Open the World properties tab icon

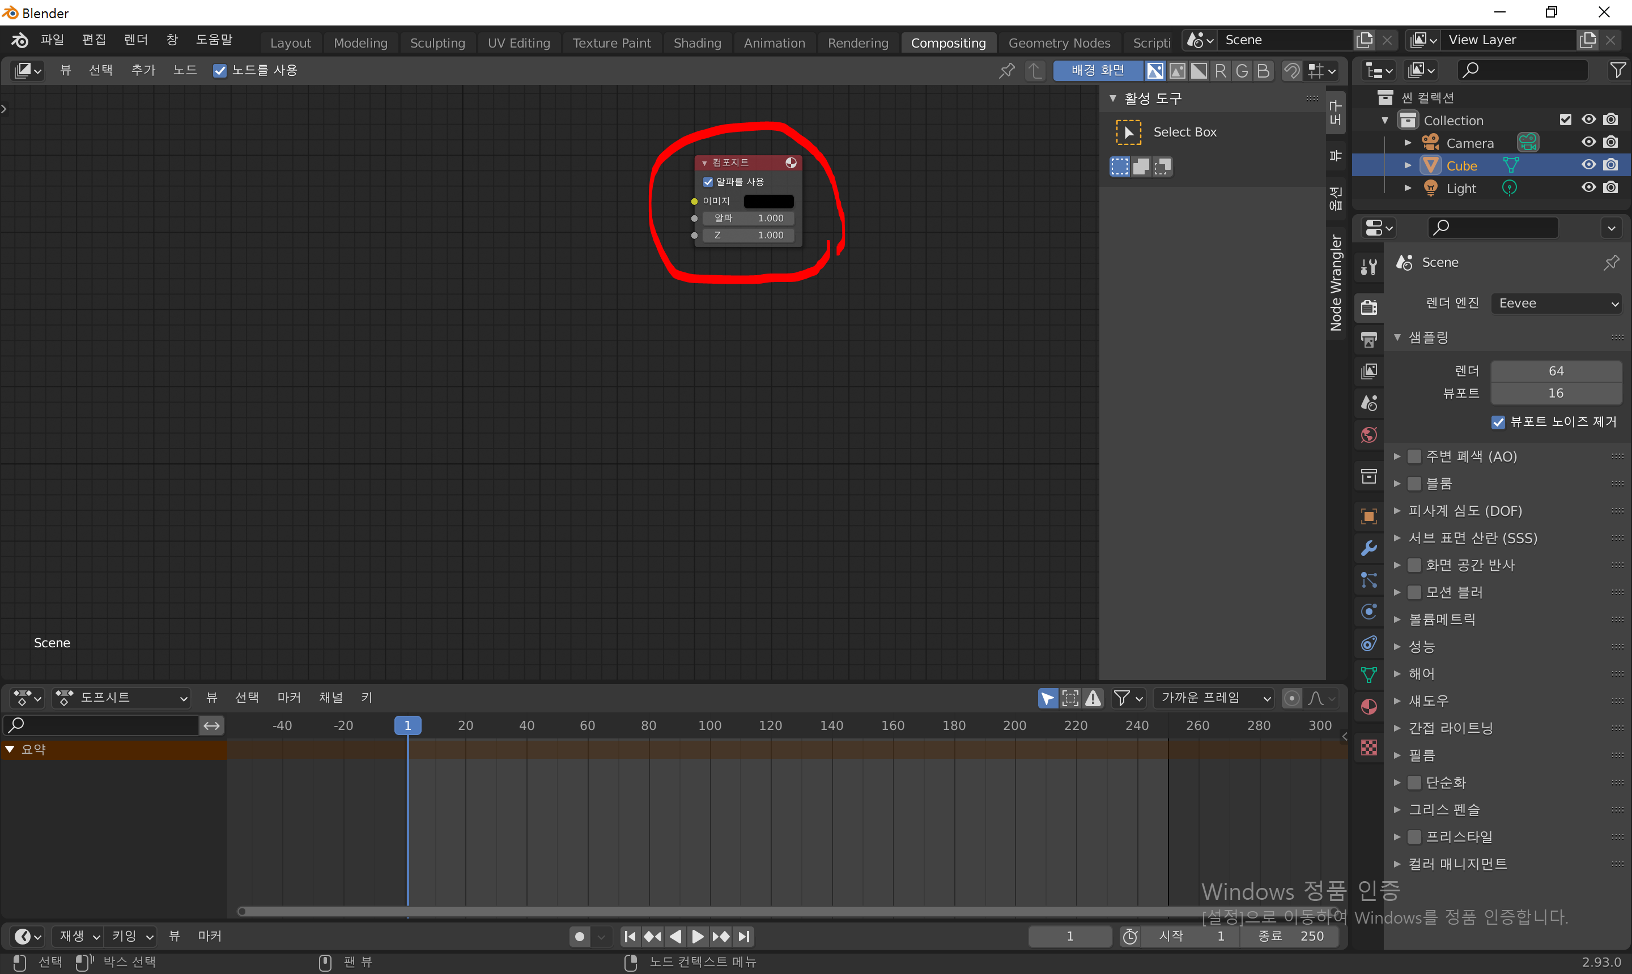[1368, 435]
